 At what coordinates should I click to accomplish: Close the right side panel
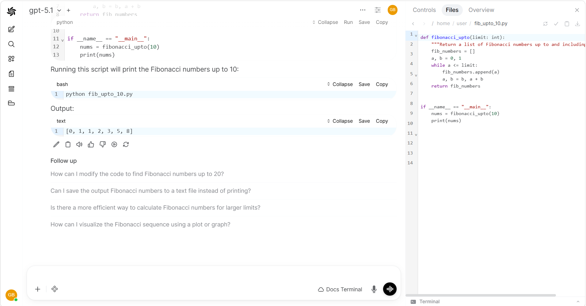[x=577, y=10]
